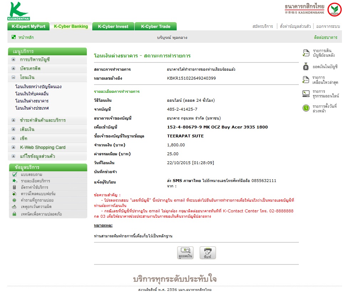Viewport: 348px width, 303px height.
Task: Click the ออกจากระบบ logout link
Action: pos(328,26)
